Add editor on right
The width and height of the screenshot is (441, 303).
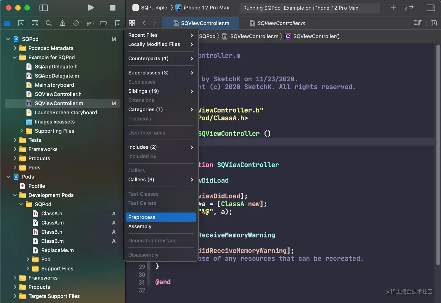(433, 23)
